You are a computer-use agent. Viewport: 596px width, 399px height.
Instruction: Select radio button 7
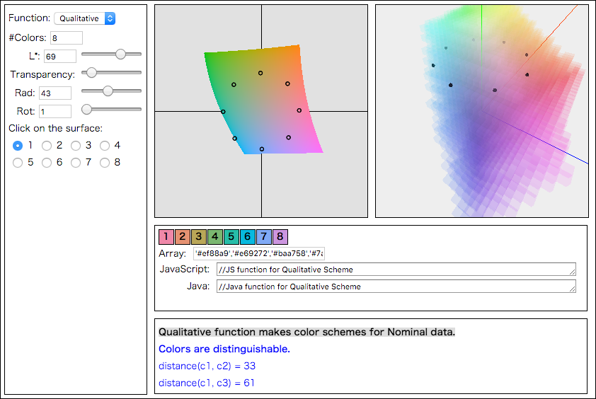pos(76,163)
